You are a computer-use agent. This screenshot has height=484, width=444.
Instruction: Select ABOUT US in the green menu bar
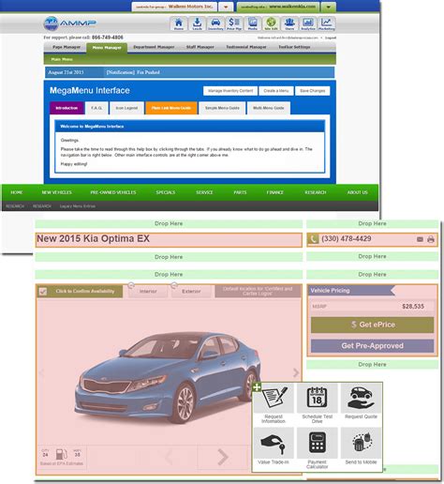point(358,192)
